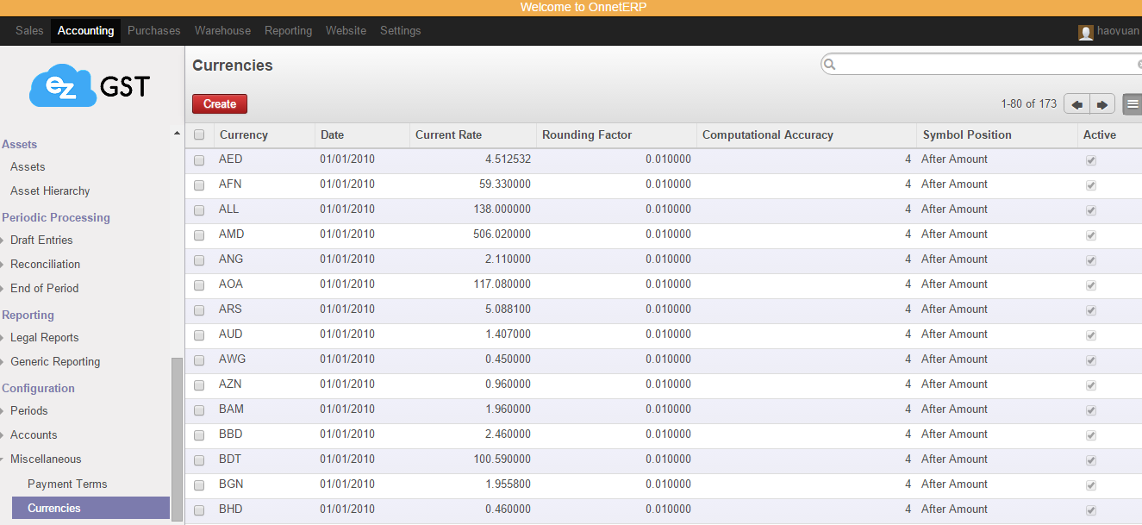Uncheck the Active checkbox for AUD
This screenshot has height=525, width=1142.
1090,335
